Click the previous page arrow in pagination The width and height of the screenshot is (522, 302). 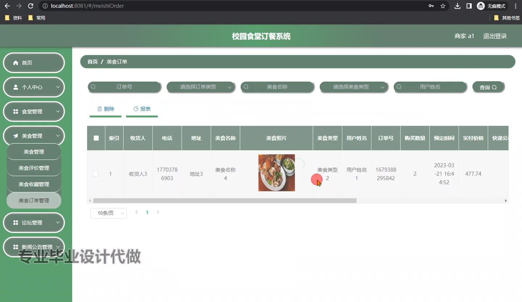coord(136,212)
